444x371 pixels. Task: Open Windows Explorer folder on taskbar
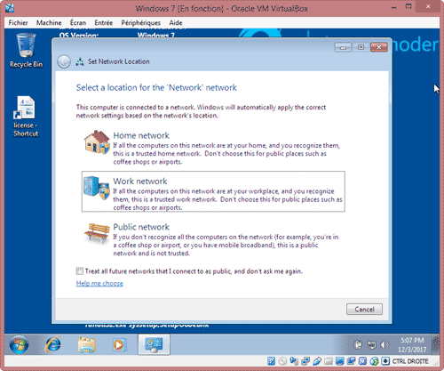click(x=86, y=345)
